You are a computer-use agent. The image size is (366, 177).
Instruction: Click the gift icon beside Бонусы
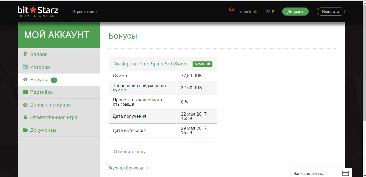pyautogui.click(x=25, y=80)
